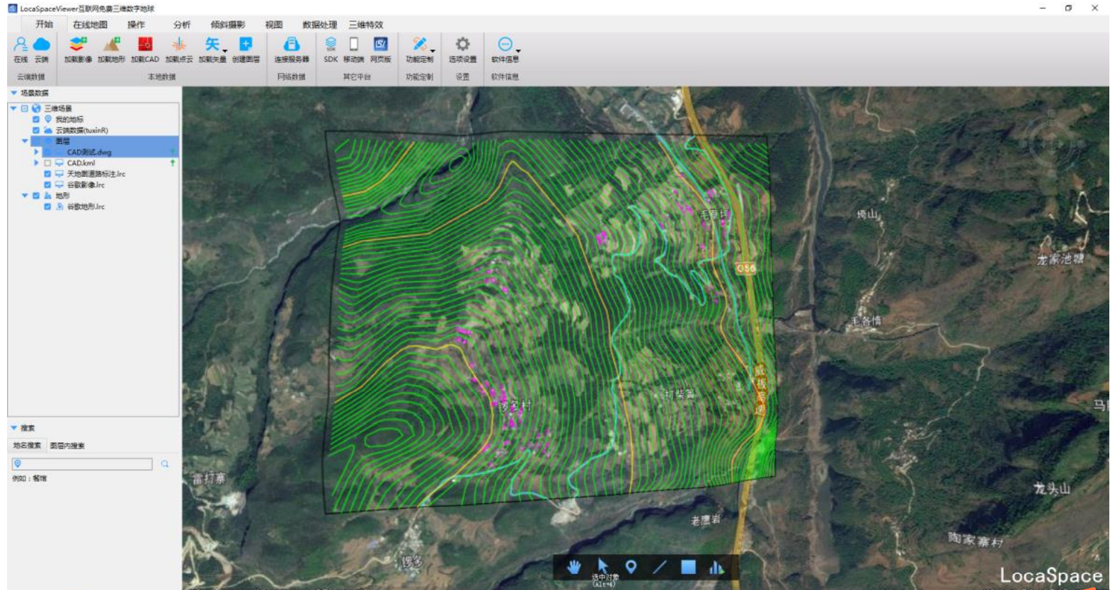Select the 谷歌地形.lrc tree item
This screenshot has height=590, width=1110.
(86, 207)
